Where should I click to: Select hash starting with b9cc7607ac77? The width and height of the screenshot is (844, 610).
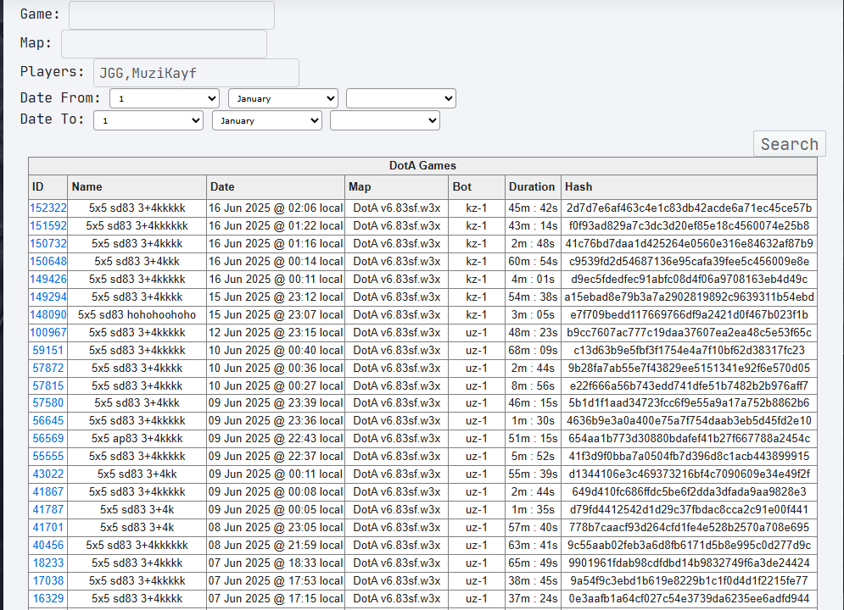pos(689,332)
